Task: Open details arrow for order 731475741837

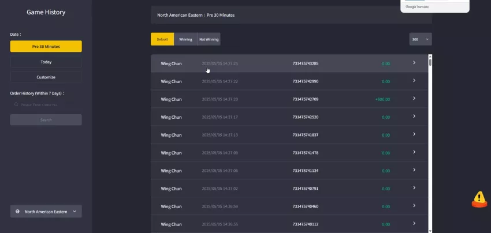Action: pyautogui.click(x=414, y=134)
